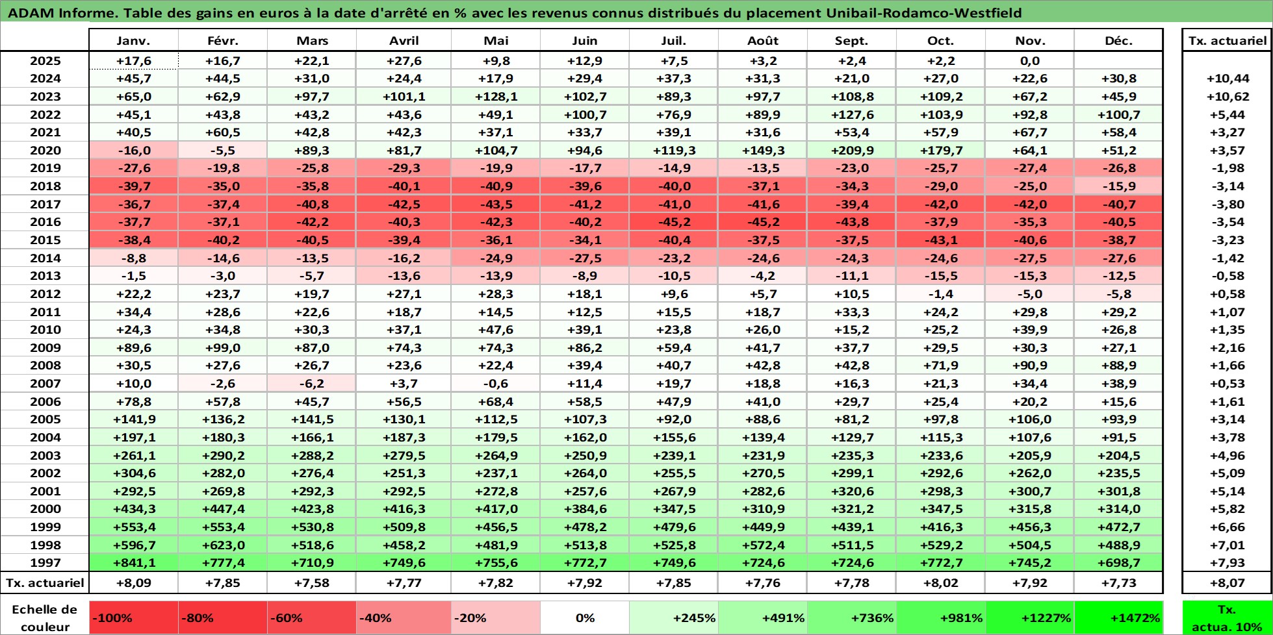This screenshot has width=1273, height=635.
Task: Click the '+149,3' cell for Août 2020
Action: point(763,150)
